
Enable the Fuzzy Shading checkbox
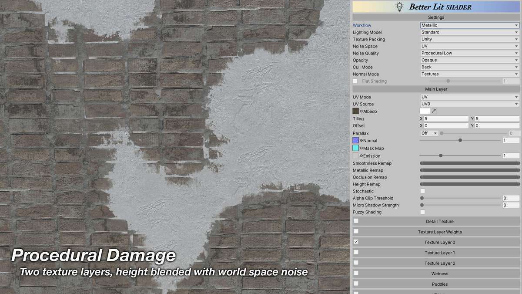point(422,212)
